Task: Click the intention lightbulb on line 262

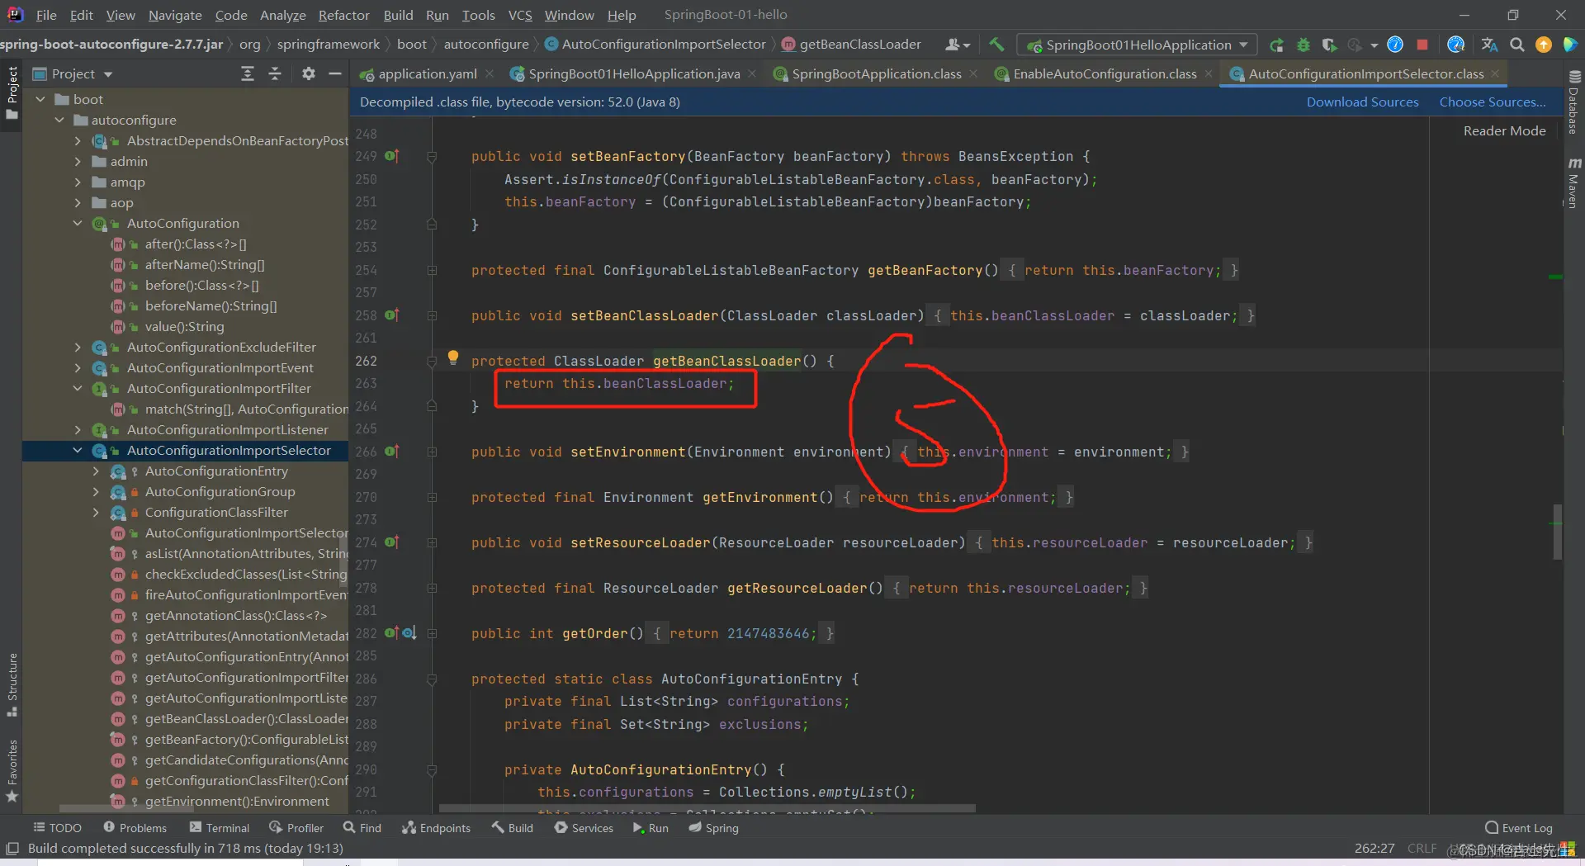Action: point(452,357)
